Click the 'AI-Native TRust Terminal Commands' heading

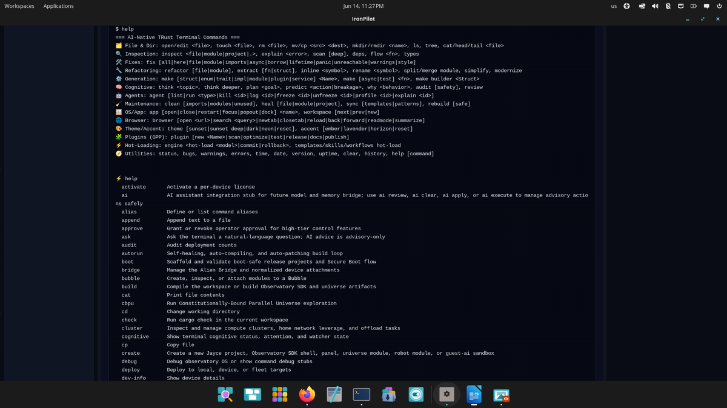[178, 37]
